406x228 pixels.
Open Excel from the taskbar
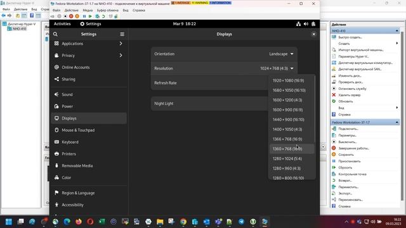point(102,222)
